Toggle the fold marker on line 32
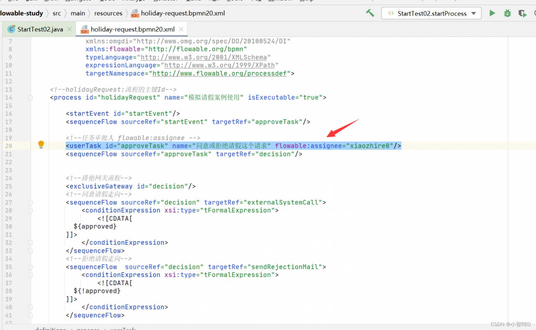Screen dimensions: 536x330 coord(31,243)
